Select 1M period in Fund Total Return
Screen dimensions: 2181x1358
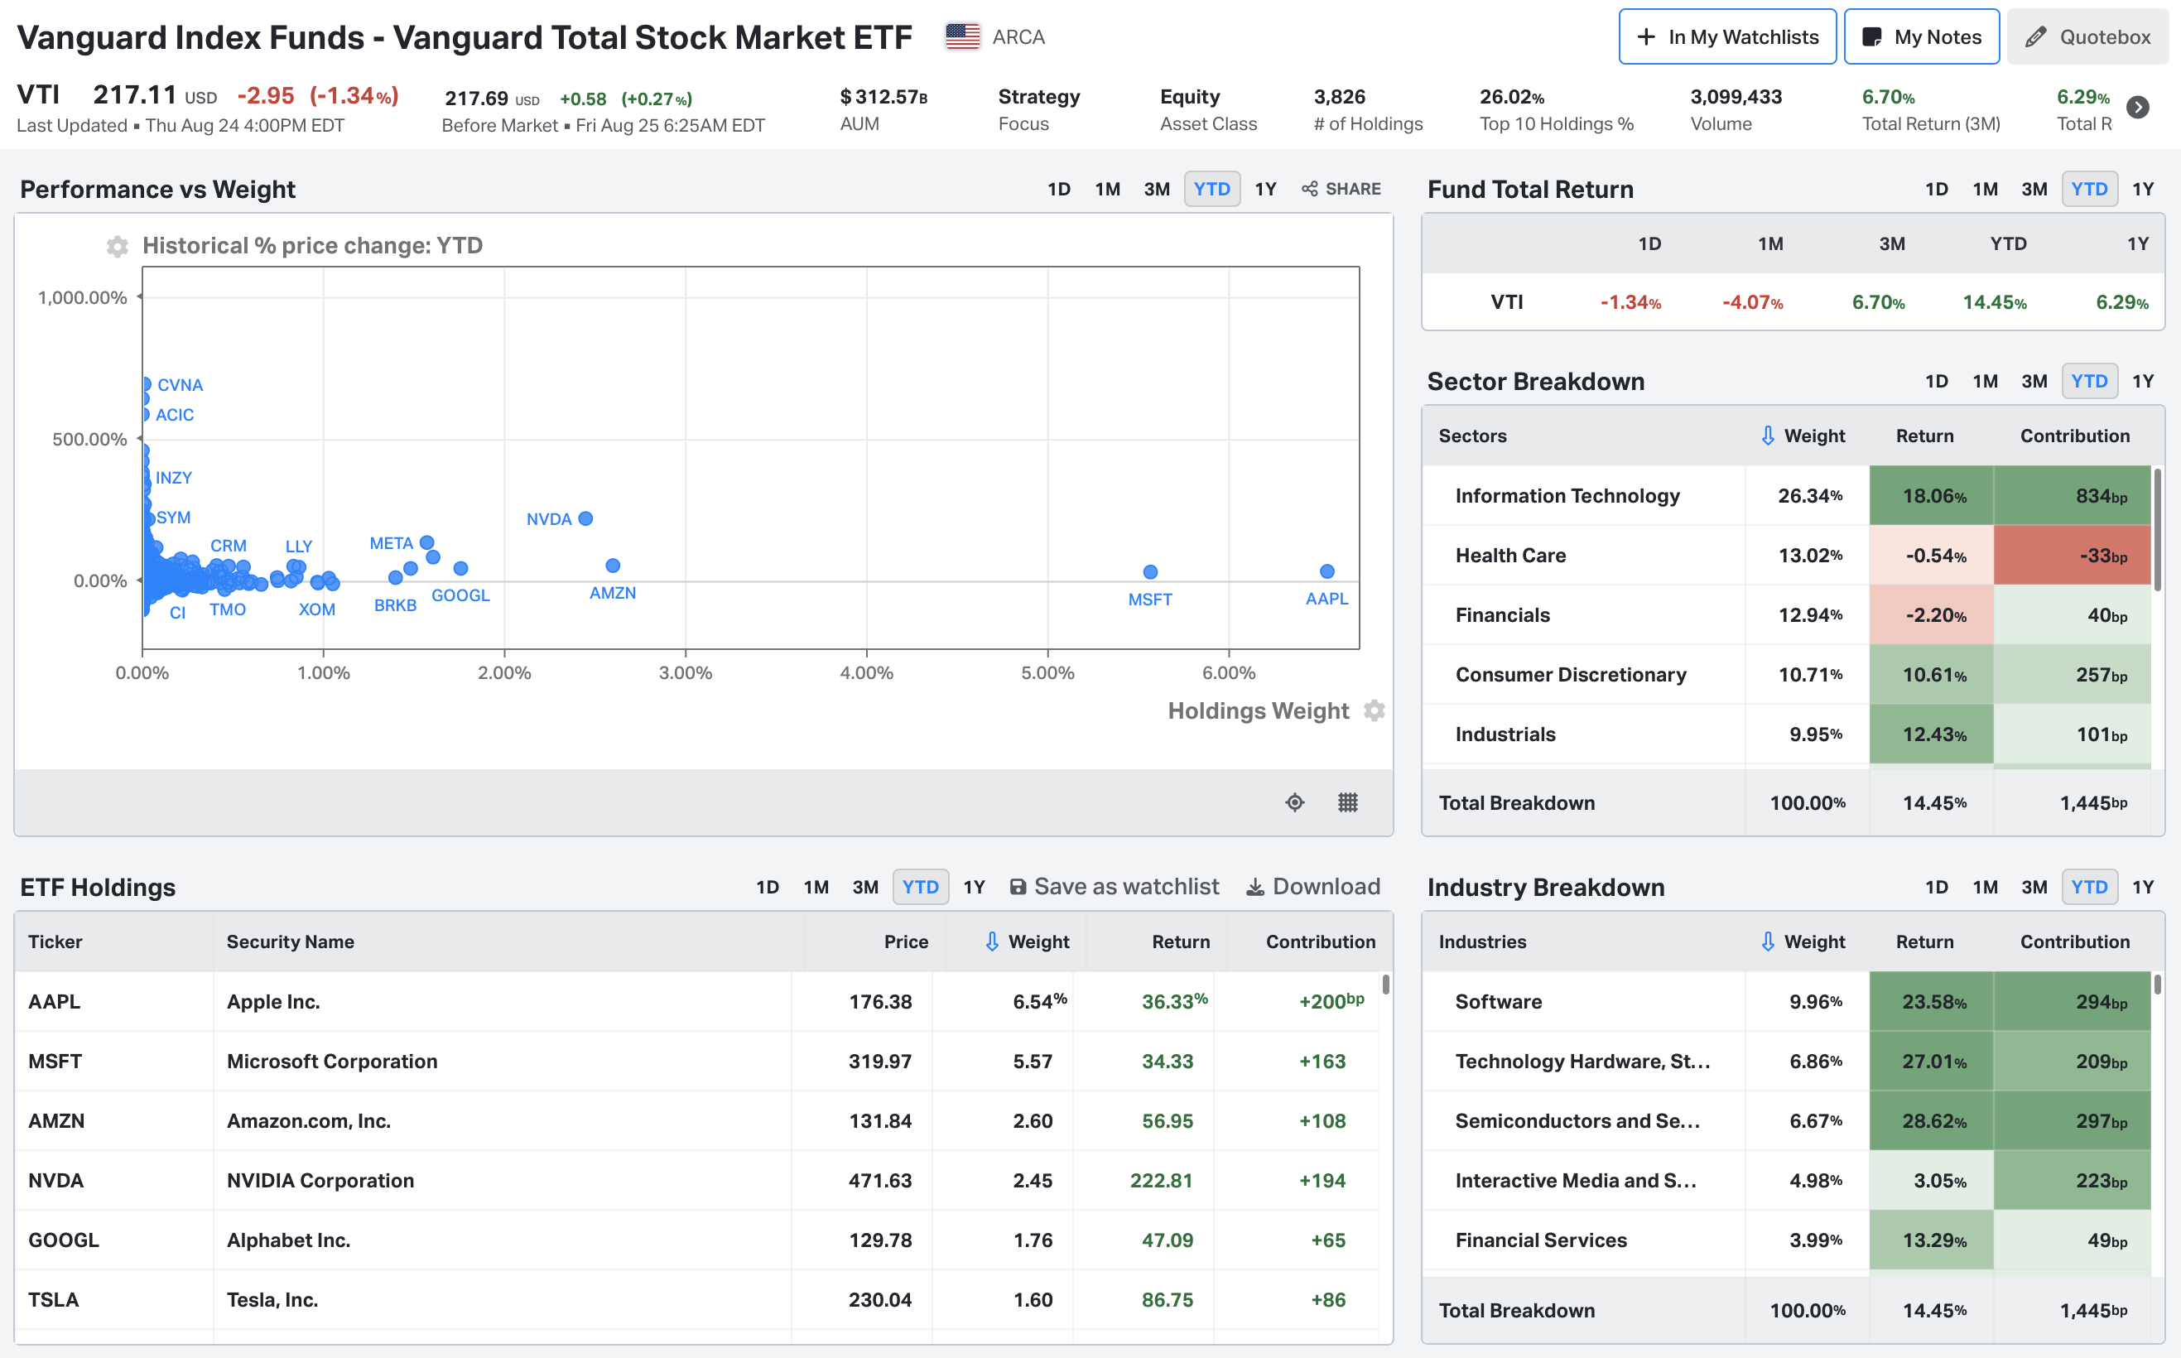point(1986,189)
